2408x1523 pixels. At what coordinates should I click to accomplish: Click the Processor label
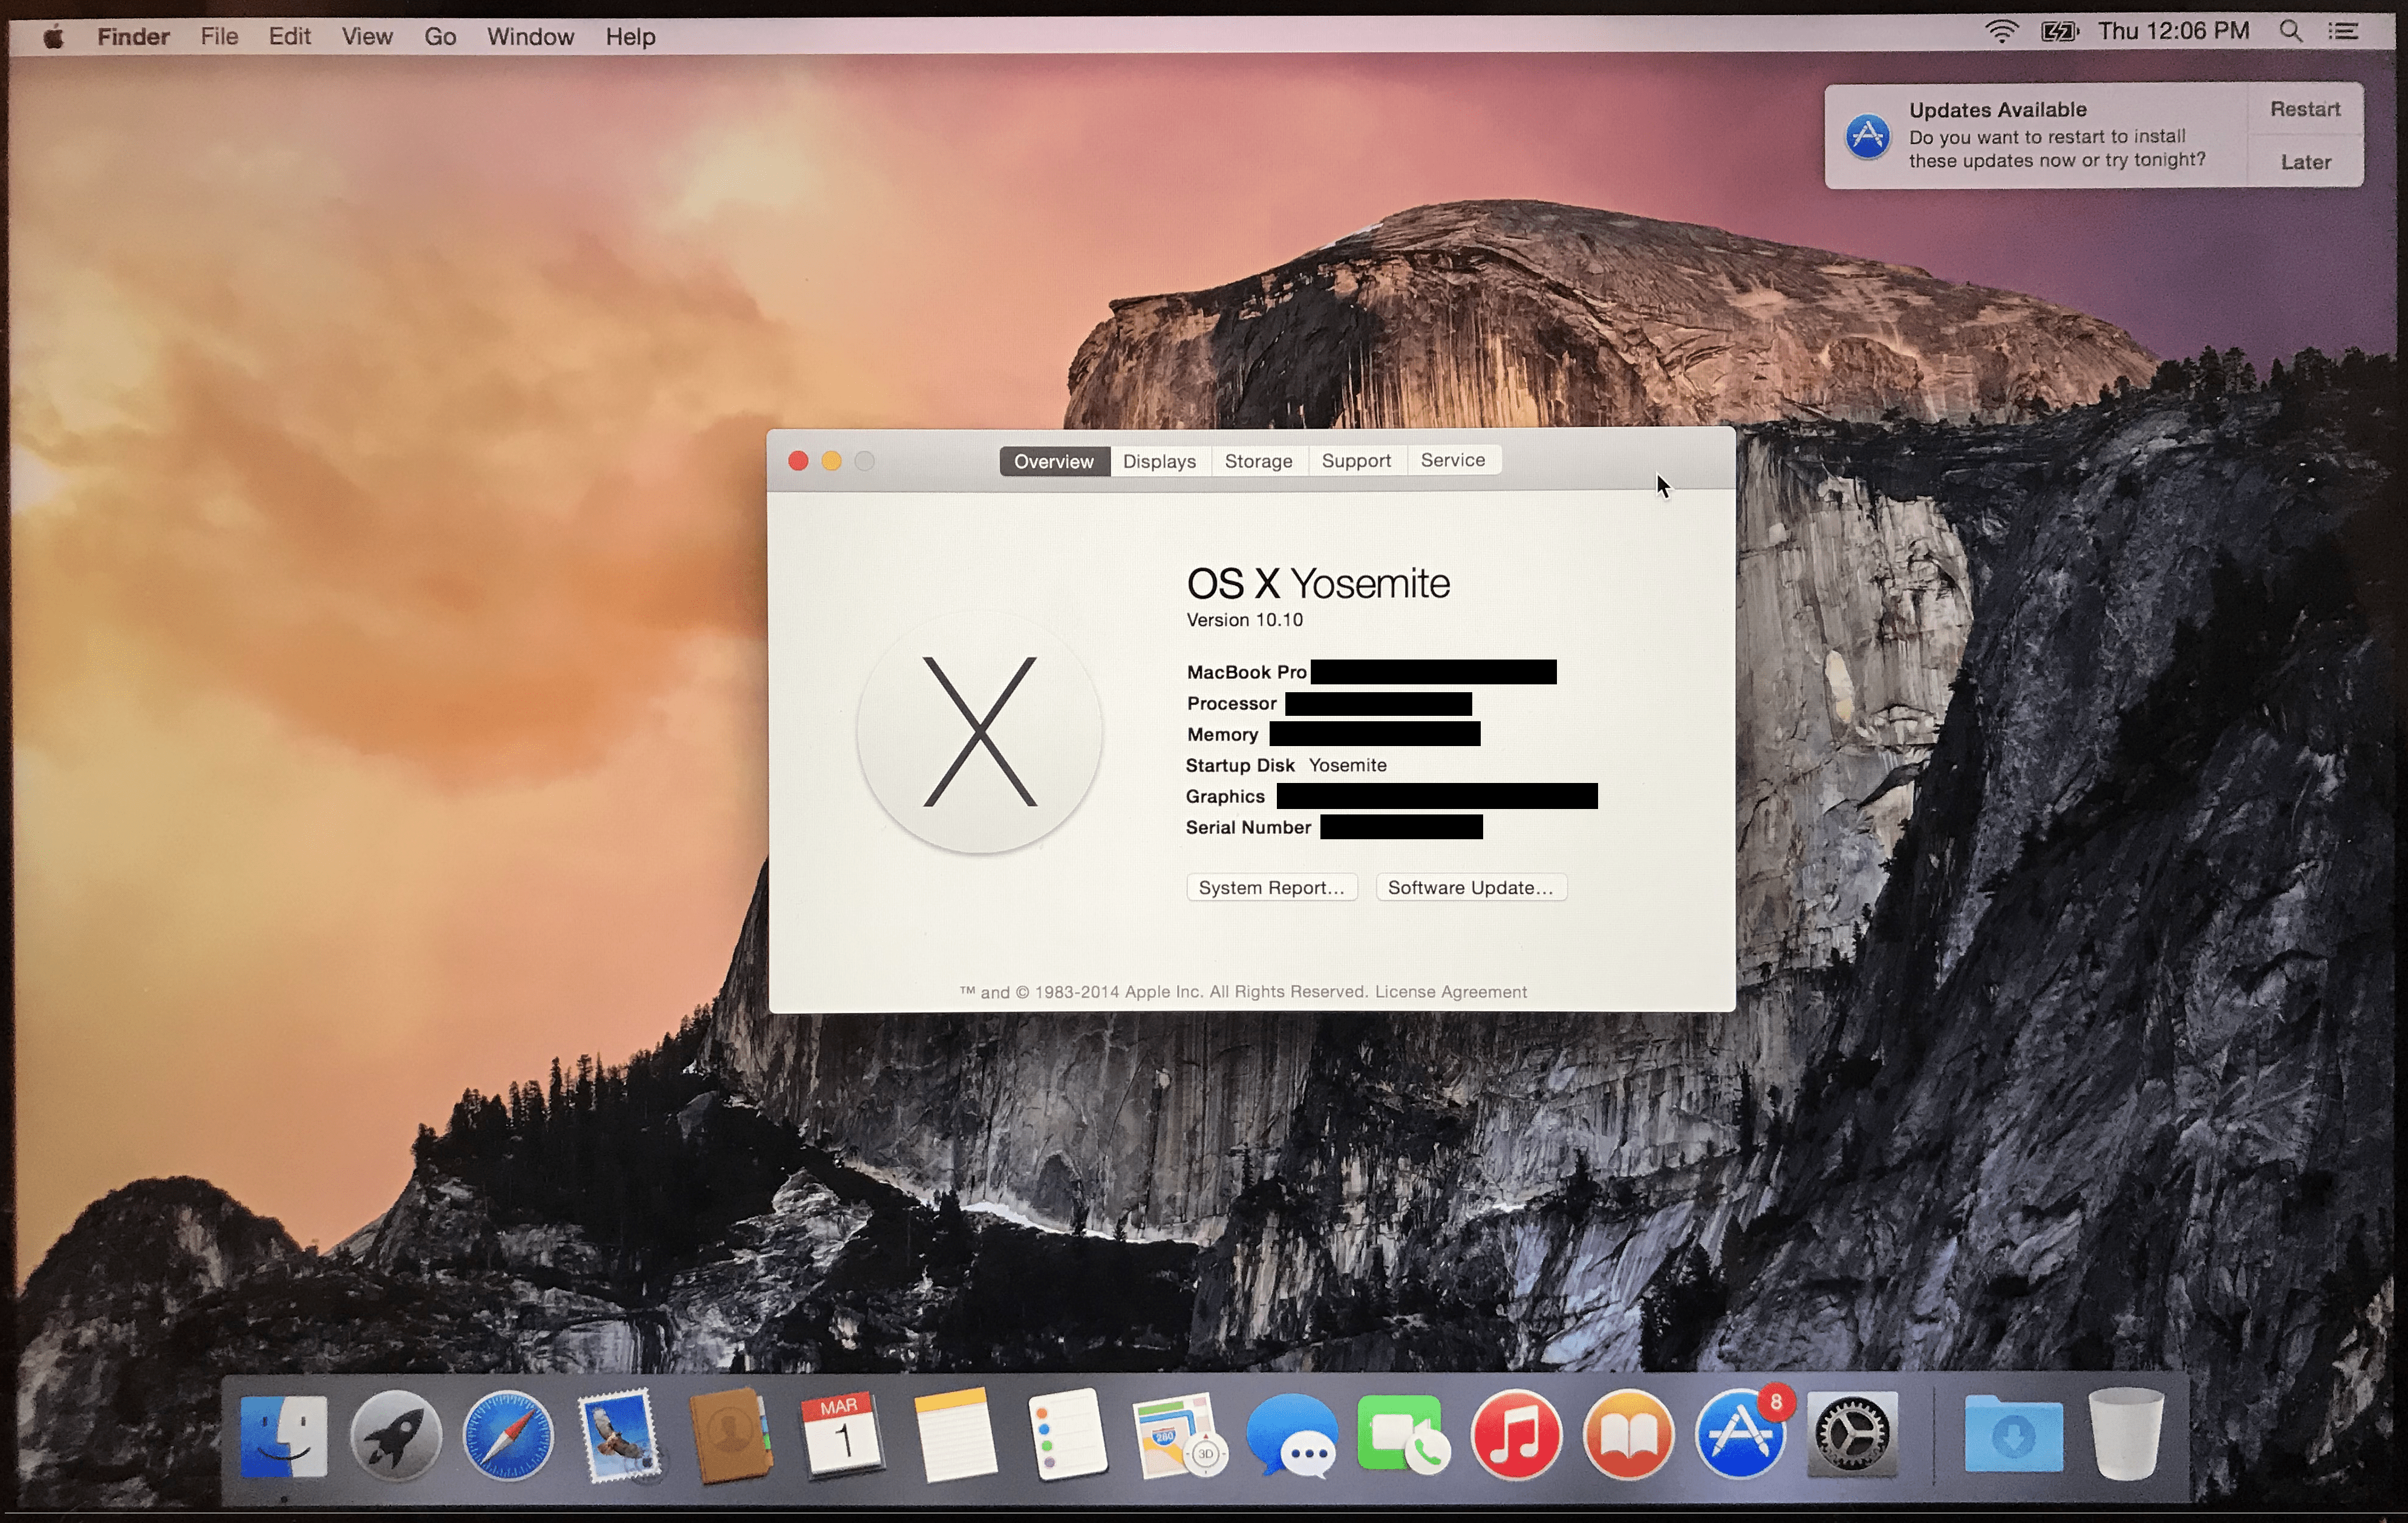[x=1231, y=704]
